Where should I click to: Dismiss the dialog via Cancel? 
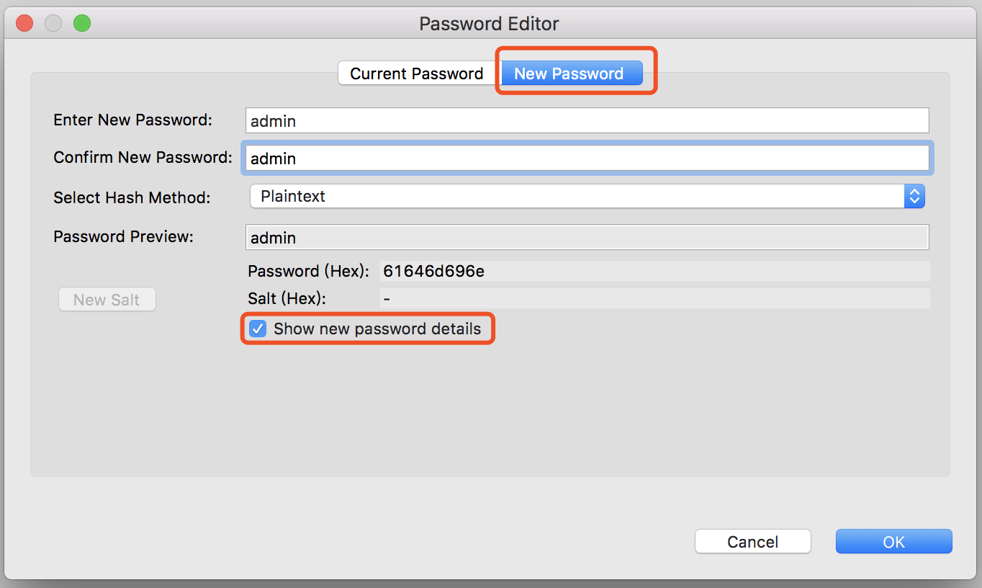point(752,541)
